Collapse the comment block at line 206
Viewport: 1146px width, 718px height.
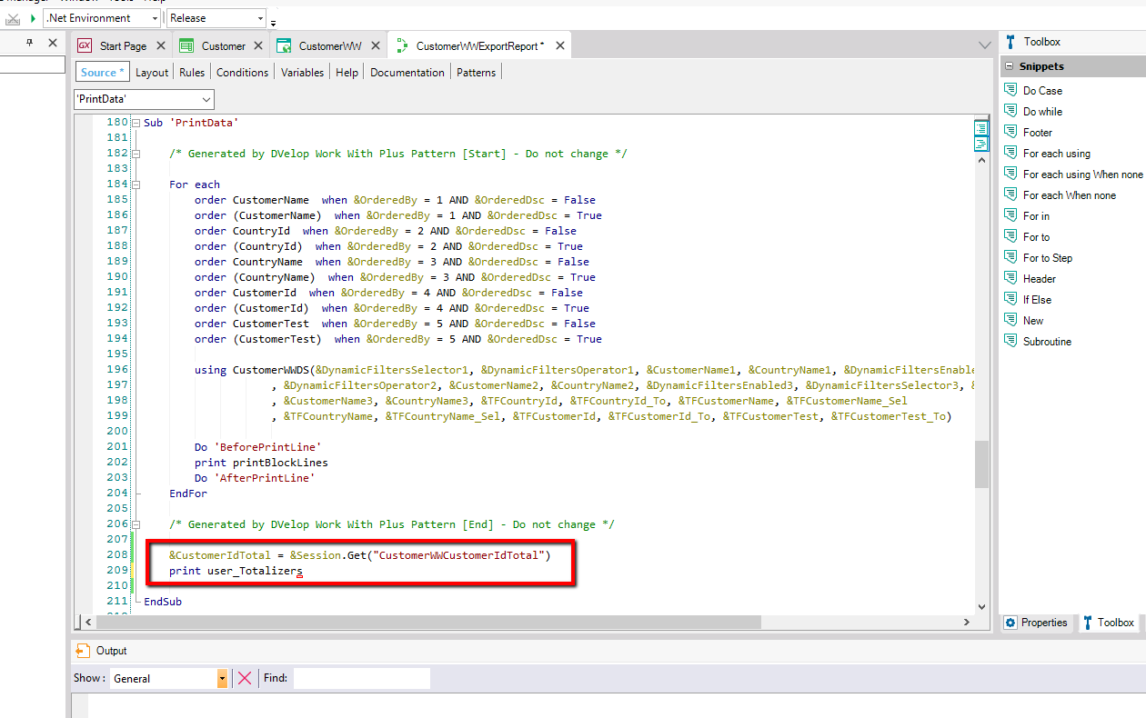point(136,524)
